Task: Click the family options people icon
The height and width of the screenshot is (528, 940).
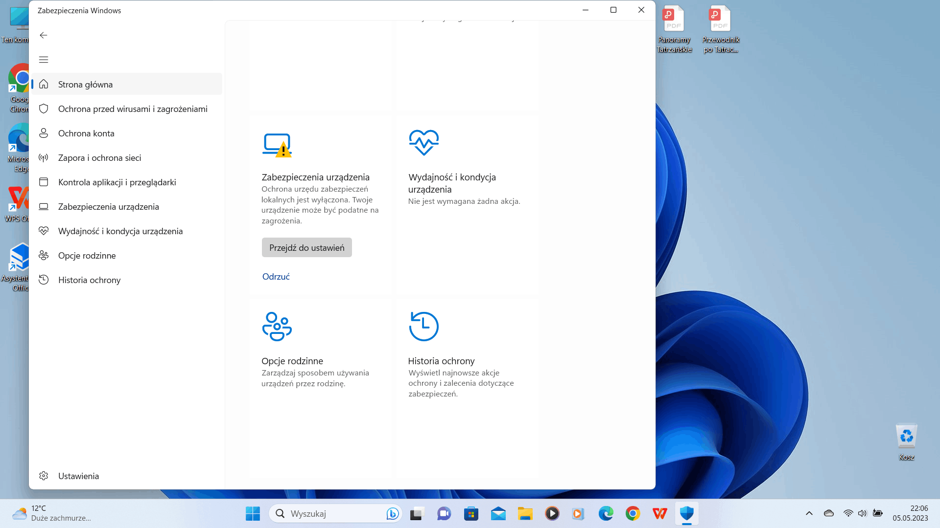Action: (x=277, y=326)
